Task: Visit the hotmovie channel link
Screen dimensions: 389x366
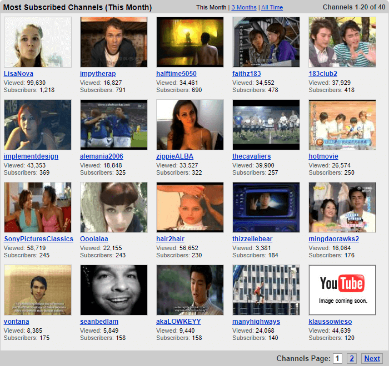Action: tap(323, 156)
